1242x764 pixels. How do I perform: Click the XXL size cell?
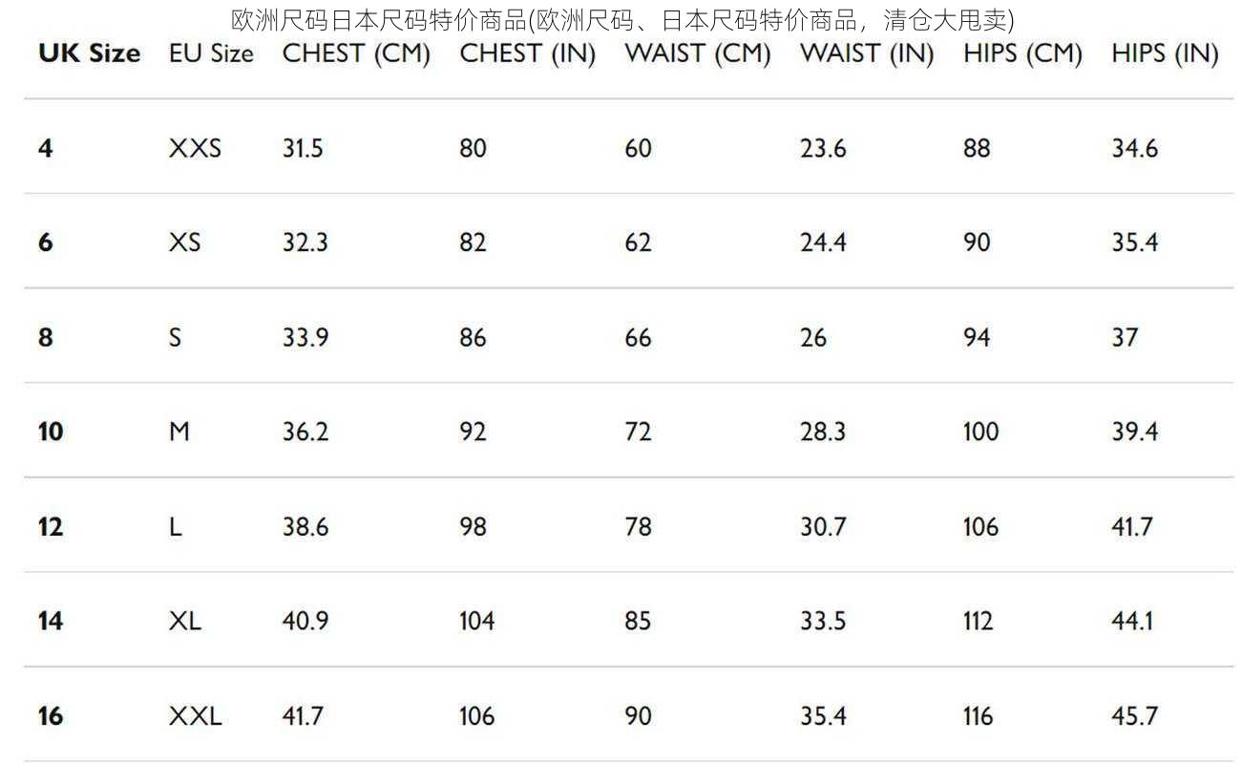tap(196, 715)
